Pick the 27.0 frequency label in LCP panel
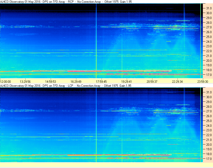213x168 pixels. click(x=209, y=111)
